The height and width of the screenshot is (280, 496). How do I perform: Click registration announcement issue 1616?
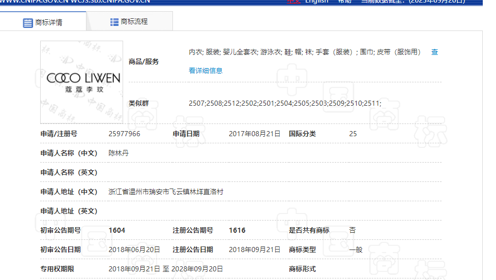tap(237, 230)
